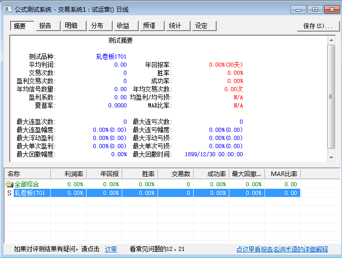Open the 明细 tab

pos(74,26)
